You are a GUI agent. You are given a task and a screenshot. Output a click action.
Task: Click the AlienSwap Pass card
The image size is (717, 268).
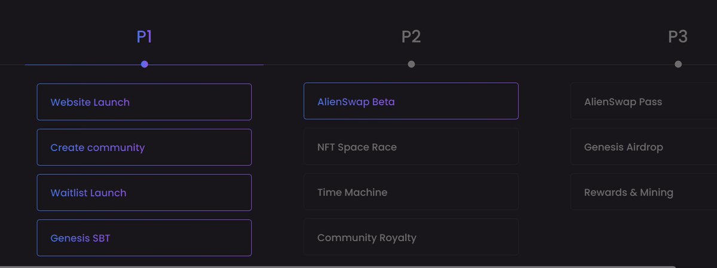(644, 101)
